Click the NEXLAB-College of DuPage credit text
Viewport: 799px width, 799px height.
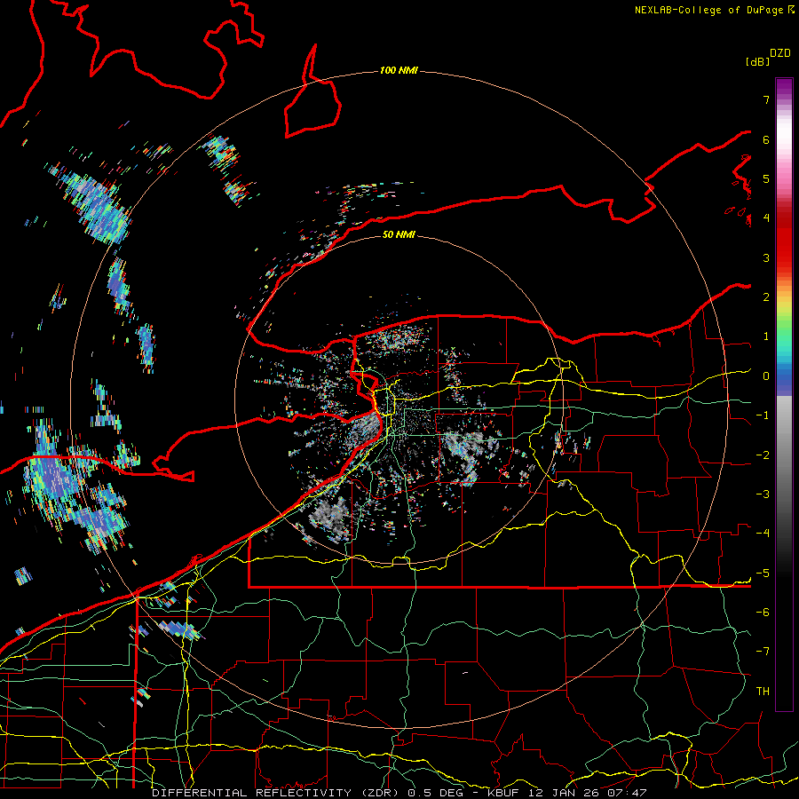click(x=710, y=10)
